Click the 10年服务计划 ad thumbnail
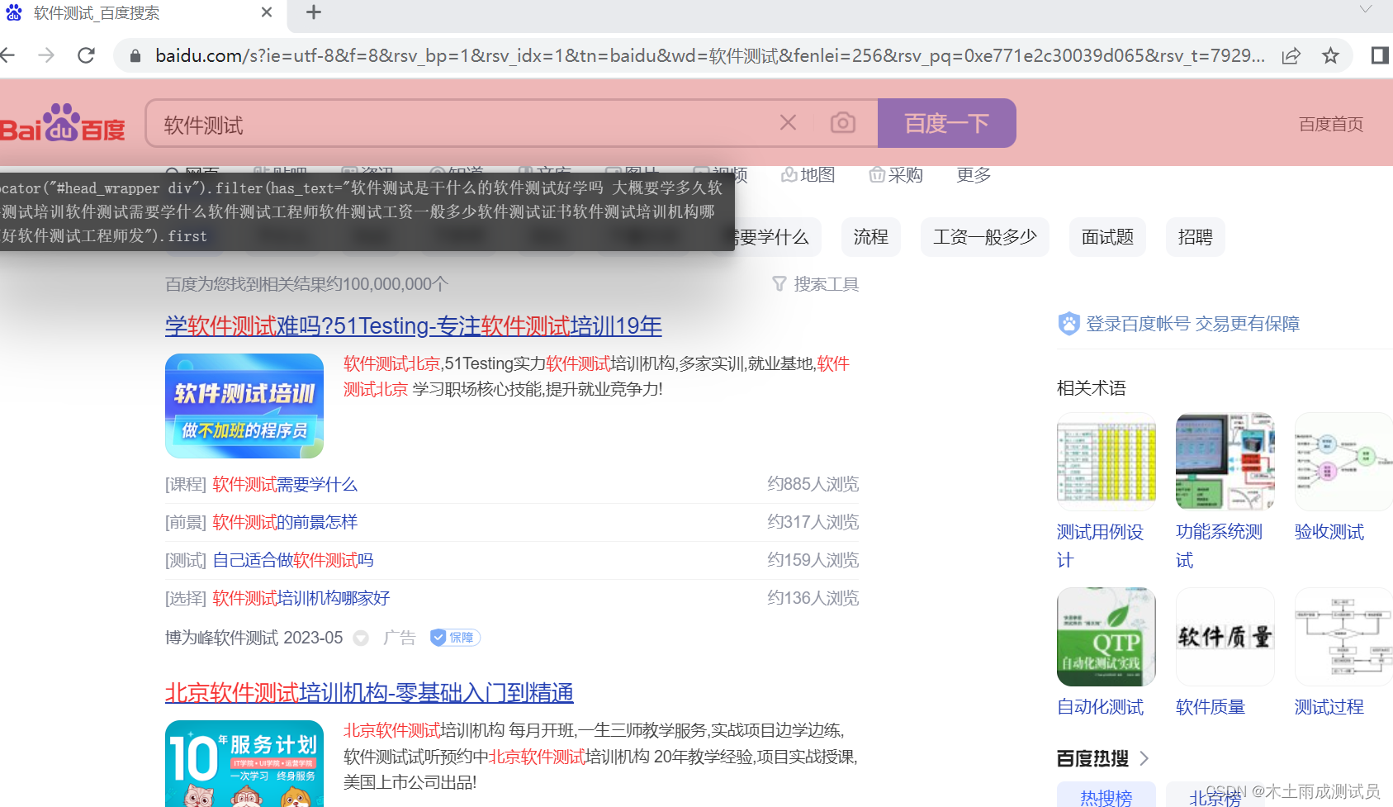Image resolution: width=1393 pixels, height=807 pixels. [x=244, y=763]
